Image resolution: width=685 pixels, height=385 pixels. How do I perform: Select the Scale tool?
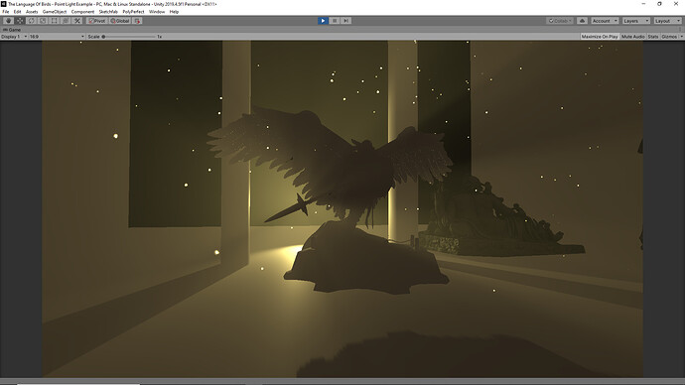click(43, 21)
